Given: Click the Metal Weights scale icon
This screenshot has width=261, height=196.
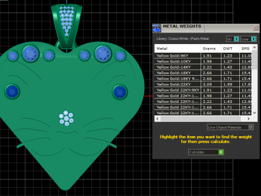Looking at the screenshot, I should pos(157,28).
